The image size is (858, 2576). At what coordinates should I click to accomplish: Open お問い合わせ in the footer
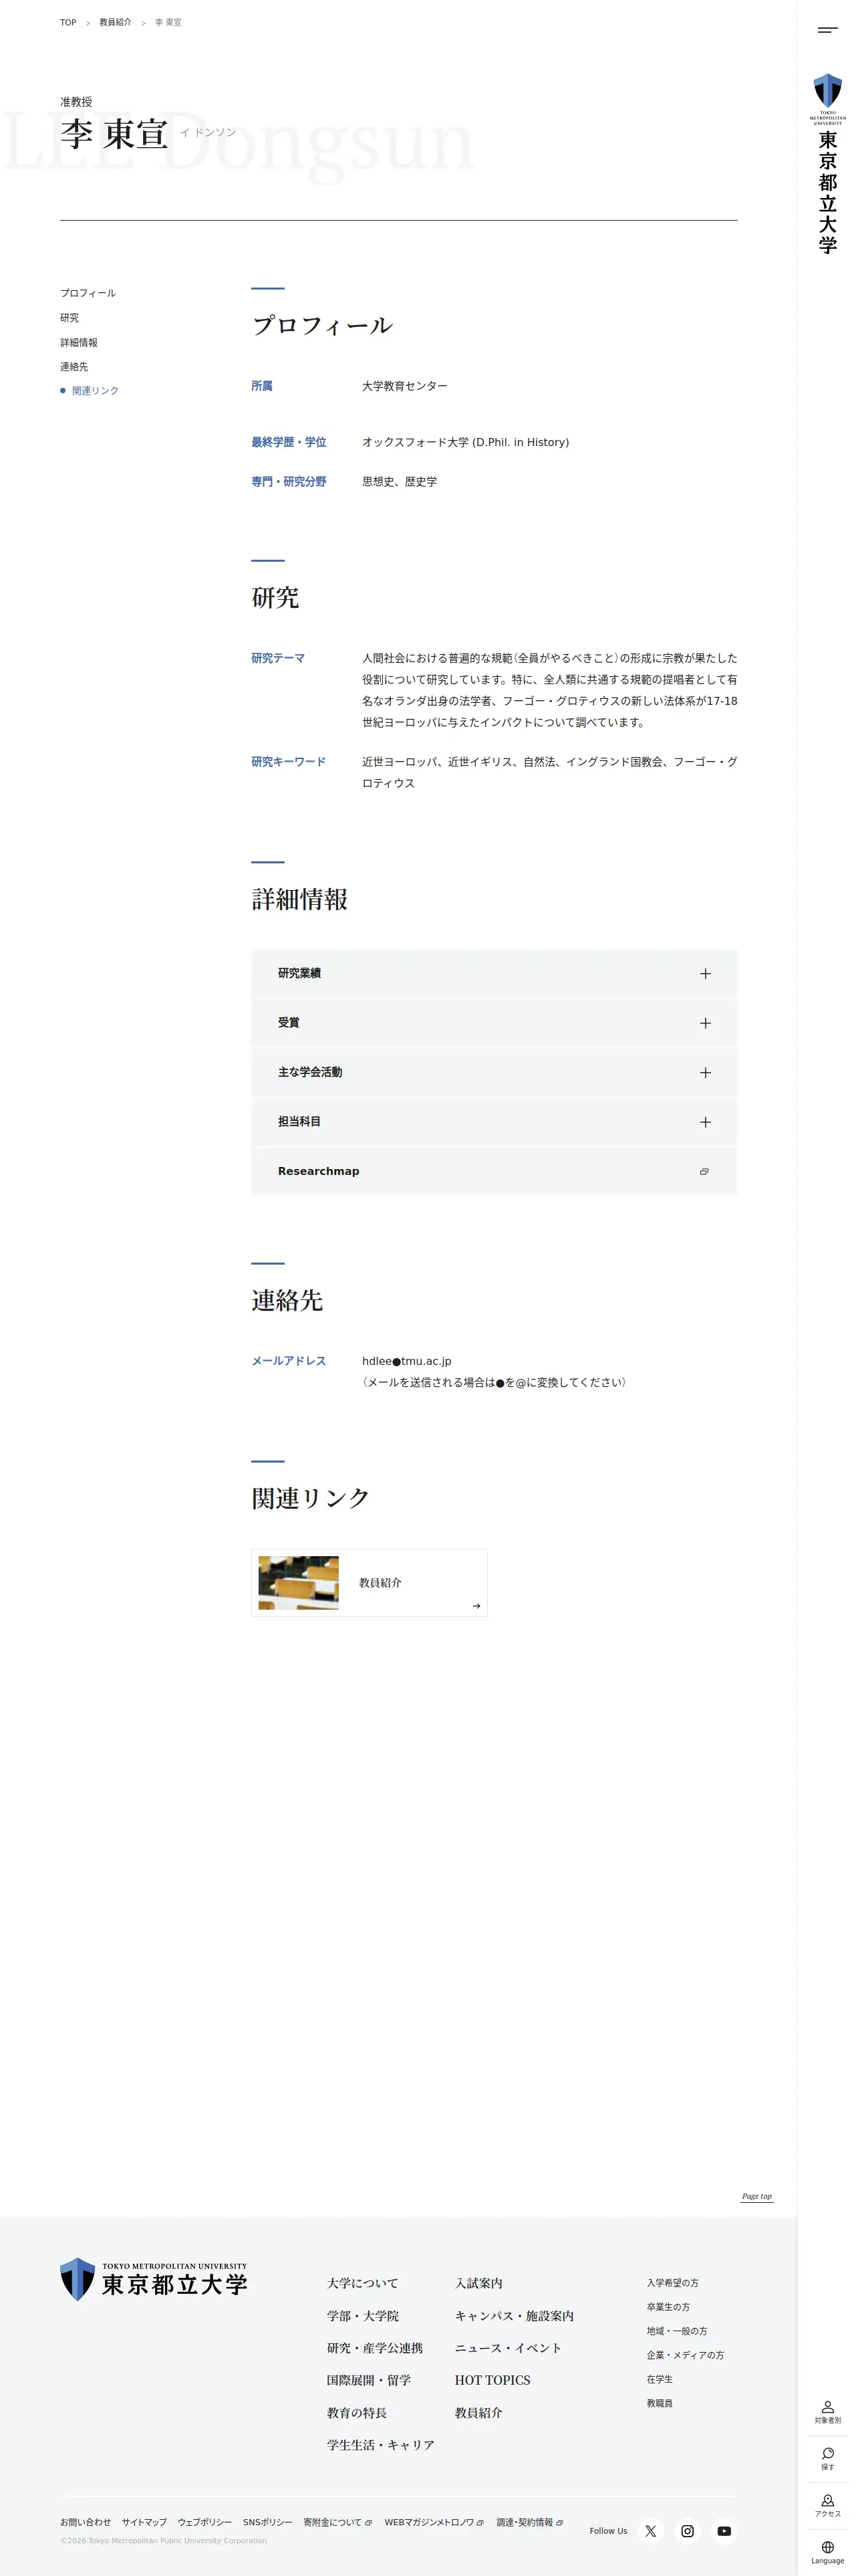[x=85, y=2522]
